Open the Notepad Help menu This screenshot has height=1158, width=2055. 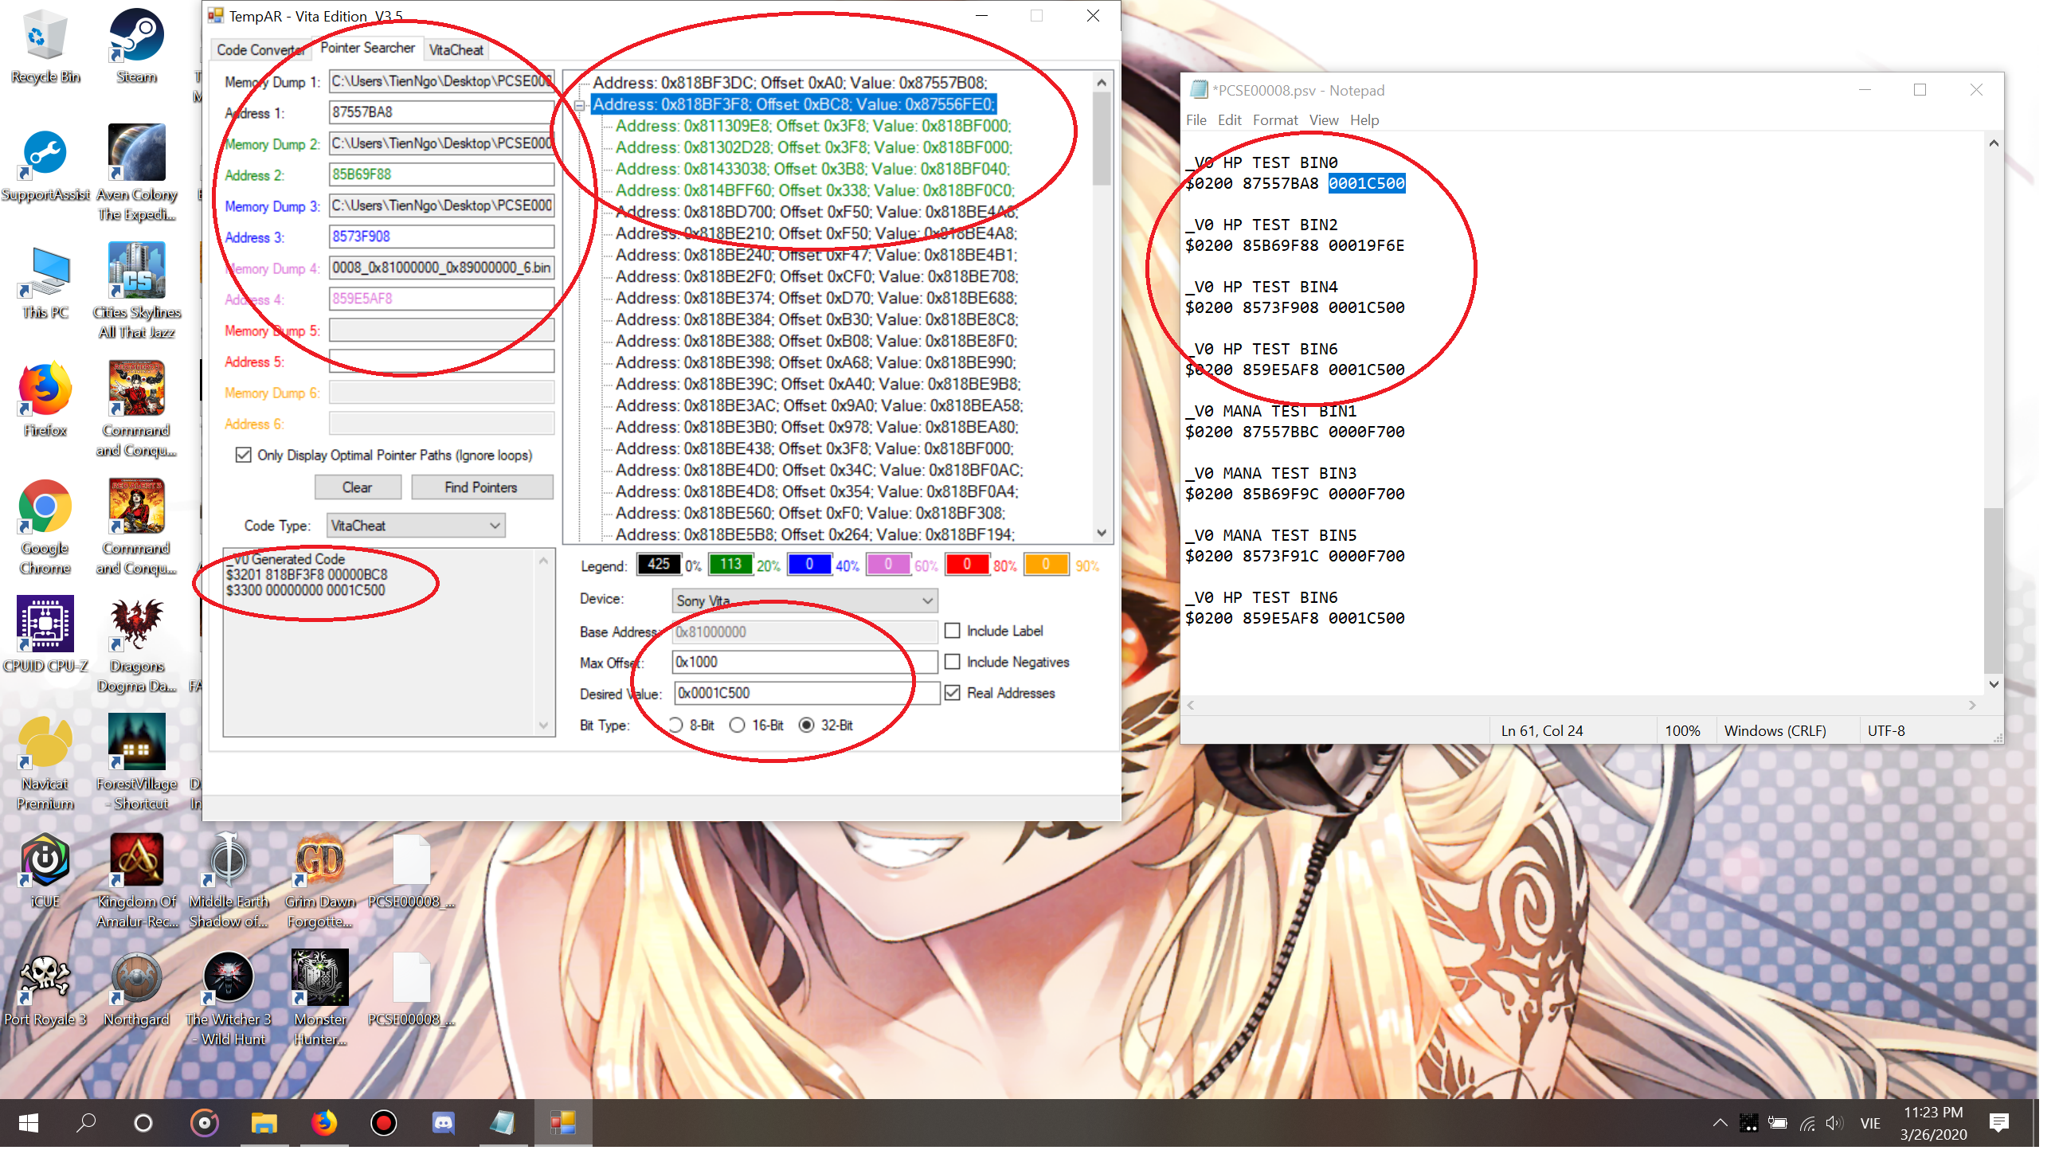[1364, 120]
